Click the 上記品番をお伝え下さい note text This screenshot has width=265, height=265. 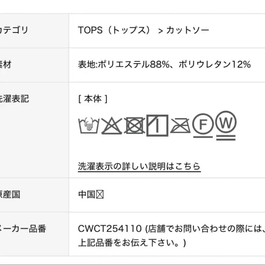pyautogui.click(x=132, y=243)
